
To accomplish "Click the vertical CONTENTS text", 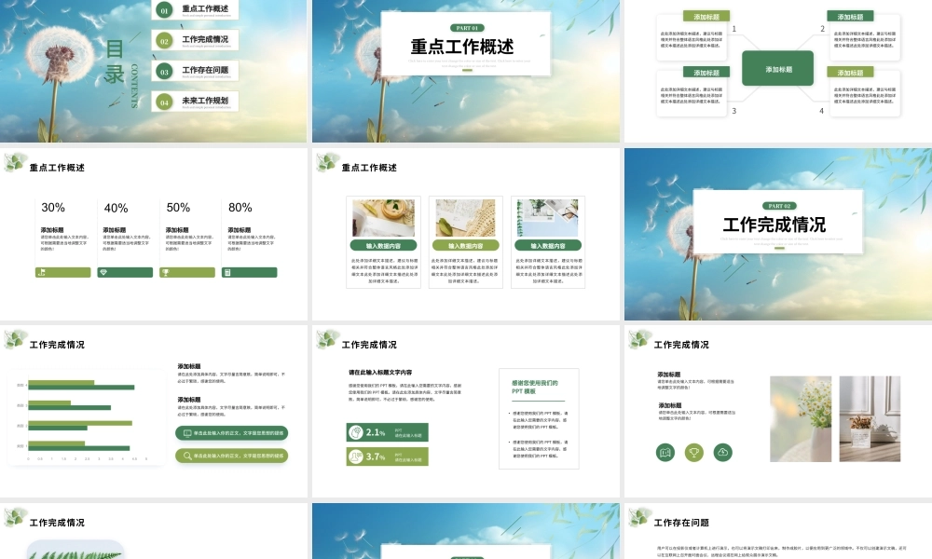I will click(134, 86).
